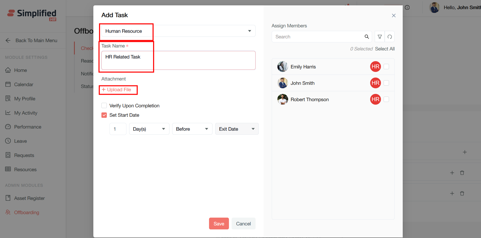This screenshot has height=238, width=481.
Task: Click the Upload File link
Action: click(x=117, y=90)
